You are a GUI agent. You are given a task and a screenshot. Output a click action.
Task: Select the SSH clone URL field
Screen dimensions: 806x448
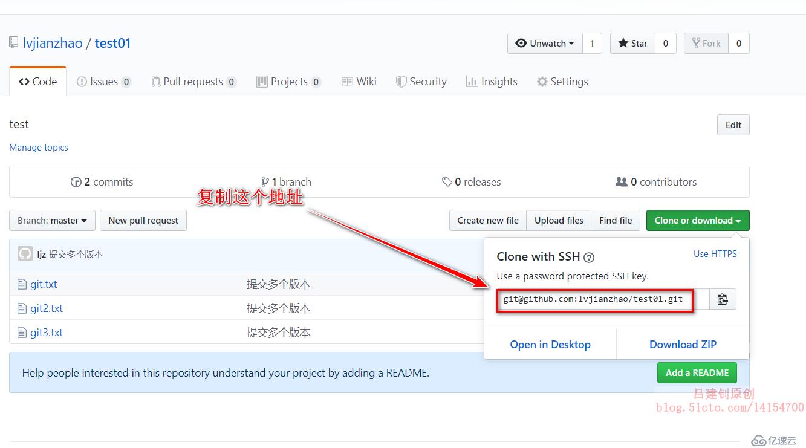coord(602,299)
